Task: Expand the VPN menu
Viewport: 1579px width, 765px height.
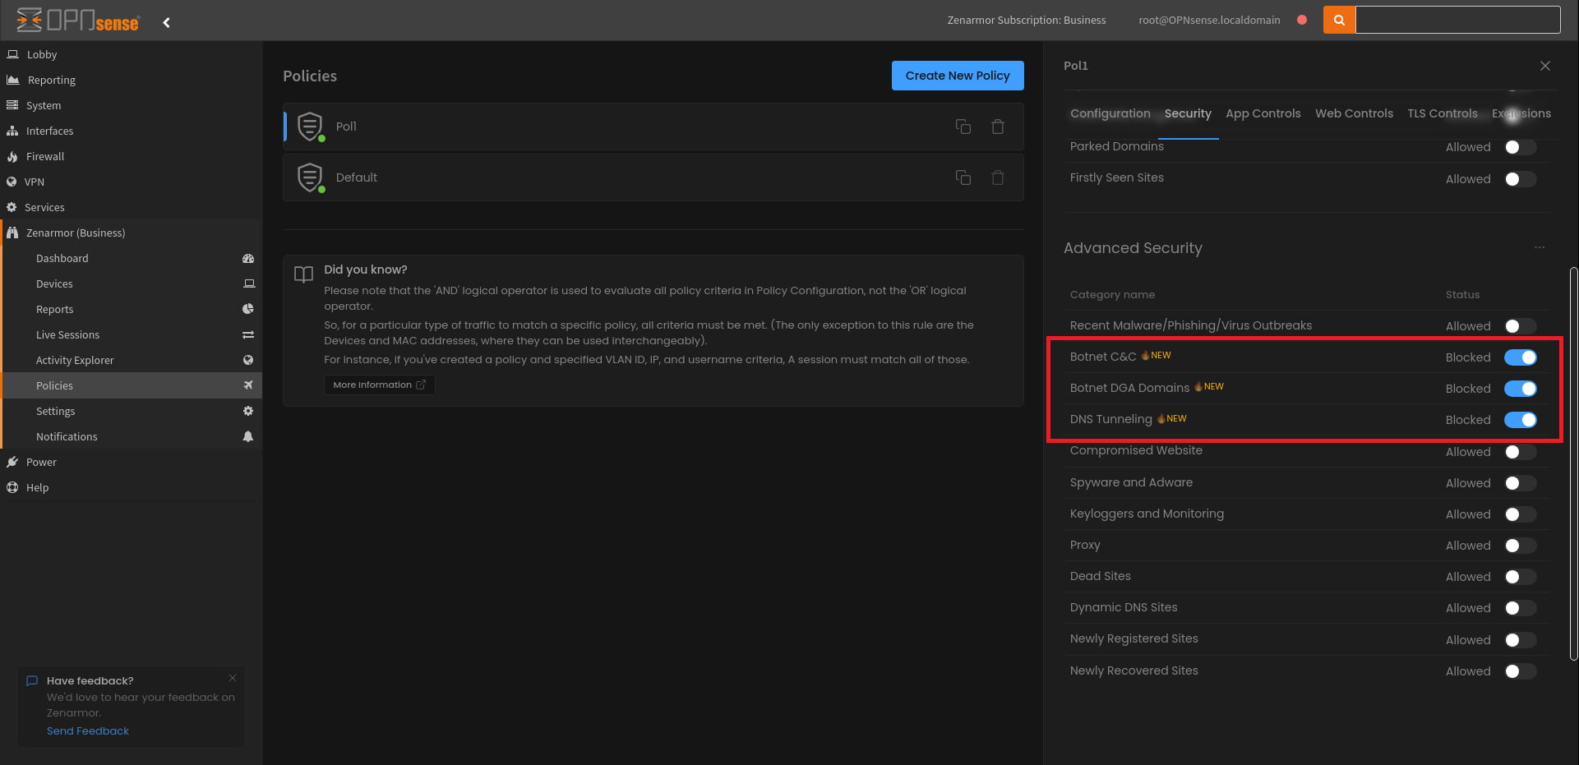Action: click(132, 182)
